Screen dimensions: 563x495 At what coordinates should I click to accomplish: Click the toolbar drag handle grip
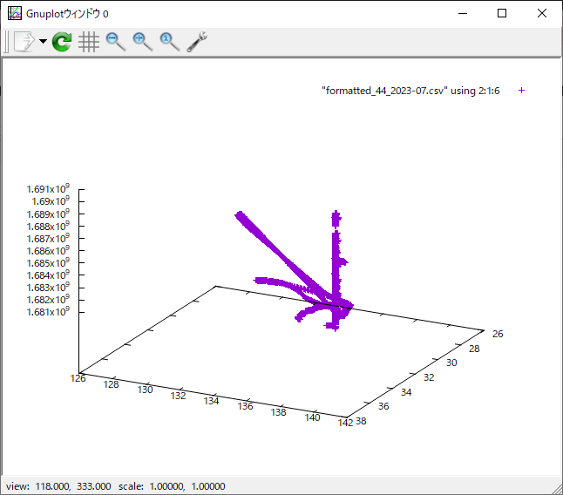click(x=7, y=42)
